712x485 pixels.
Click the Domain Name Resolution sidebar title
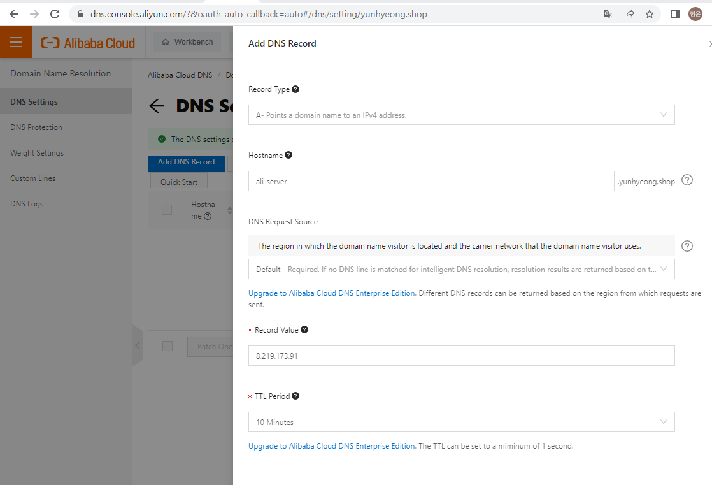click(x=61, y=73)
